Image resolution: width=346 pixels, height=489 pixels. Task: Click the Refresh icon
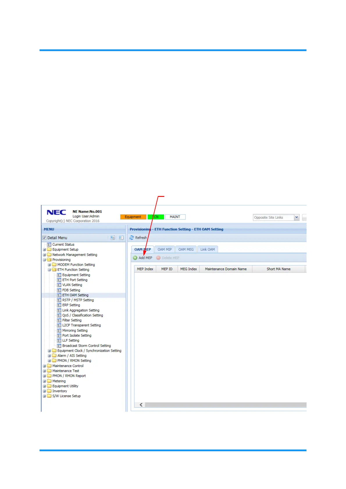pyautogui.click(x=132, y=238)
